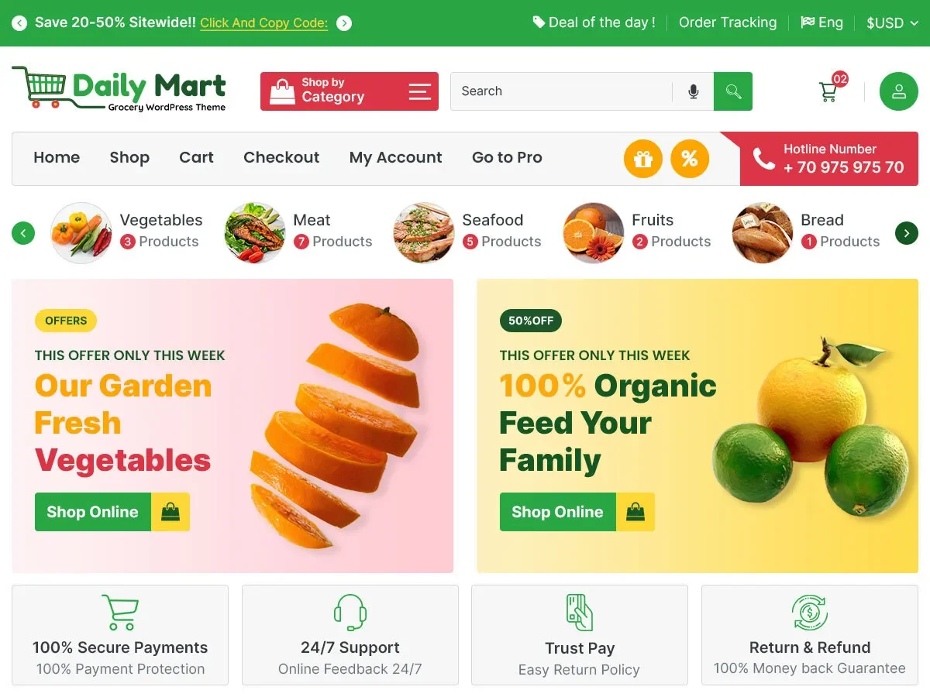Click the orange gift box icon

(x=643, y=159)
